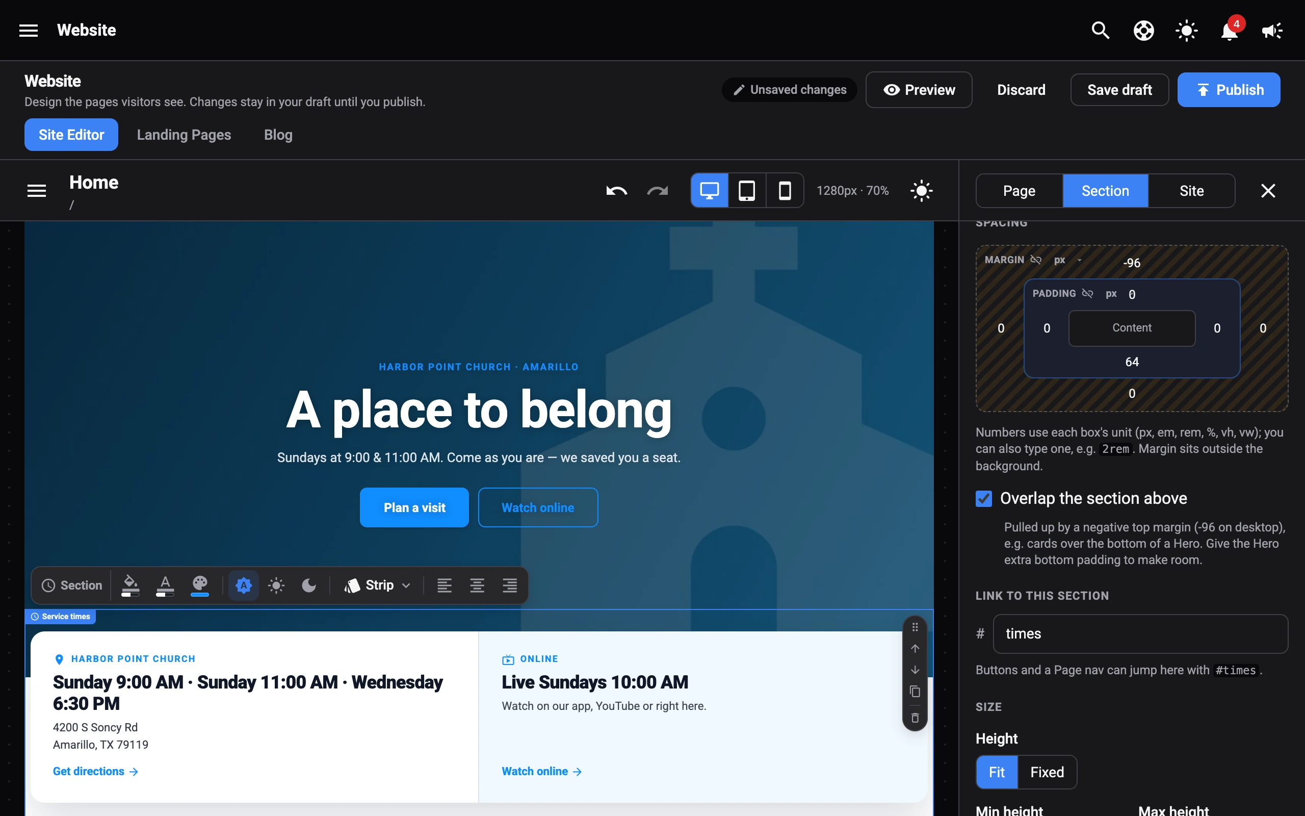Image resolution: width=1305 pixels, height=816 pixels.
Task: Move the Service times section down
Action: (915, 670)
